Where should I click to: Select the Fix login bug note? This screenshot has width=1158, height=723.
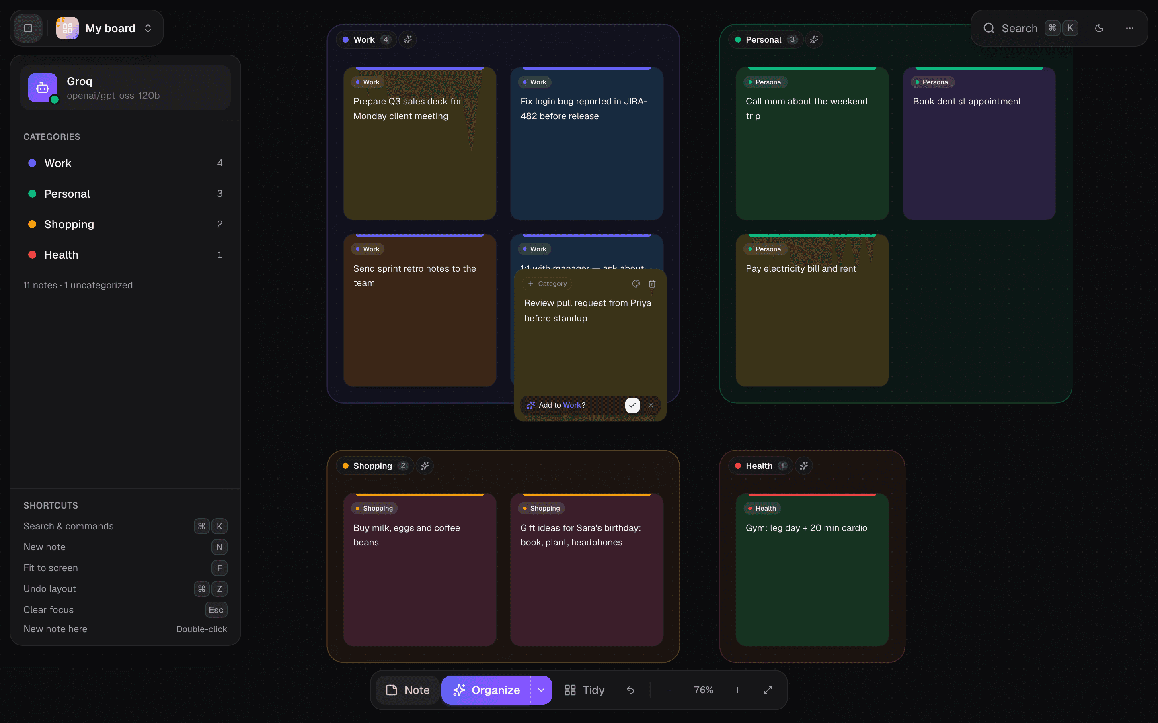click(587, 143)
